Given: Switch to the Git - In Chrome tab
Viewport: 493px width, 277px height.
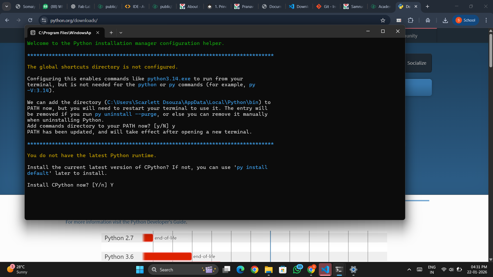Looking at the screenshot, I should click(x=326, y=6).
